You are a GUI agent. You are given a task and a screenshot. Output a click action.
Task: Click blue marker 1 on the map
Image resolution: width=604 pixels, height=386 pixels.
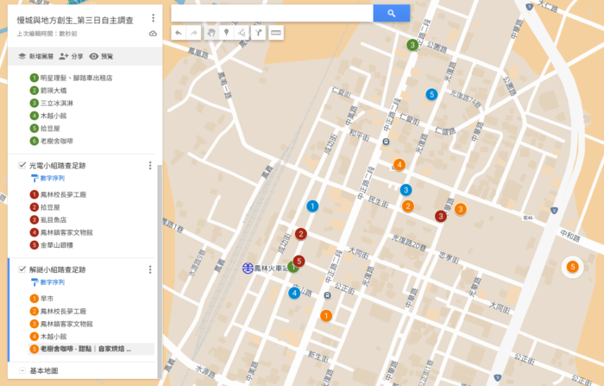312,206
